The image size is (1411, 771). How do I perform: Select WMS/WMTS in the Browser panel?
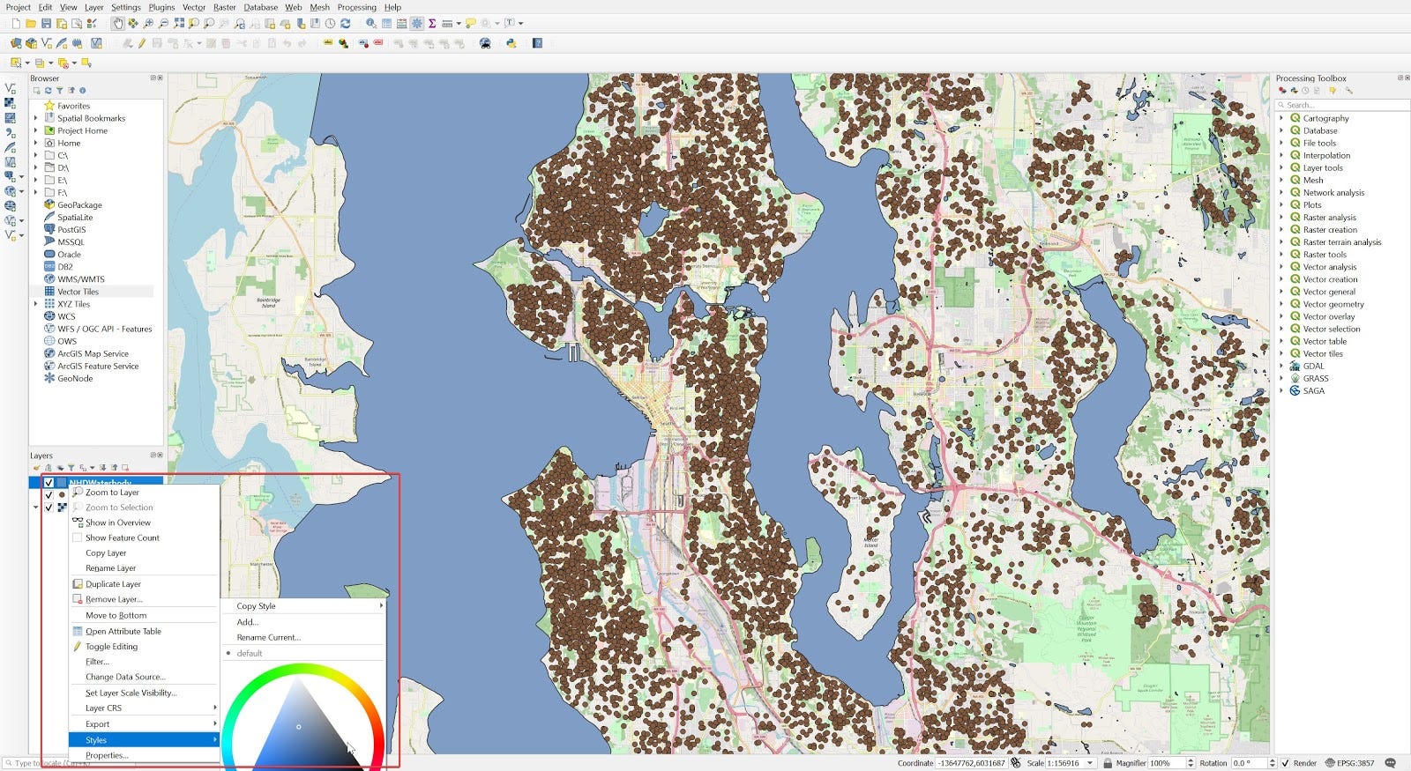[81, 279]
